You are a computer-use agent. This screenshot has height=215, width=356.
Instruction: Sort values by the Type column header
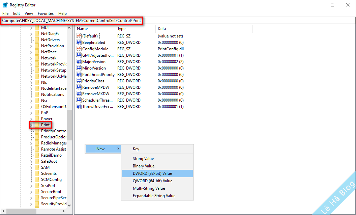[x=135, y=29]
